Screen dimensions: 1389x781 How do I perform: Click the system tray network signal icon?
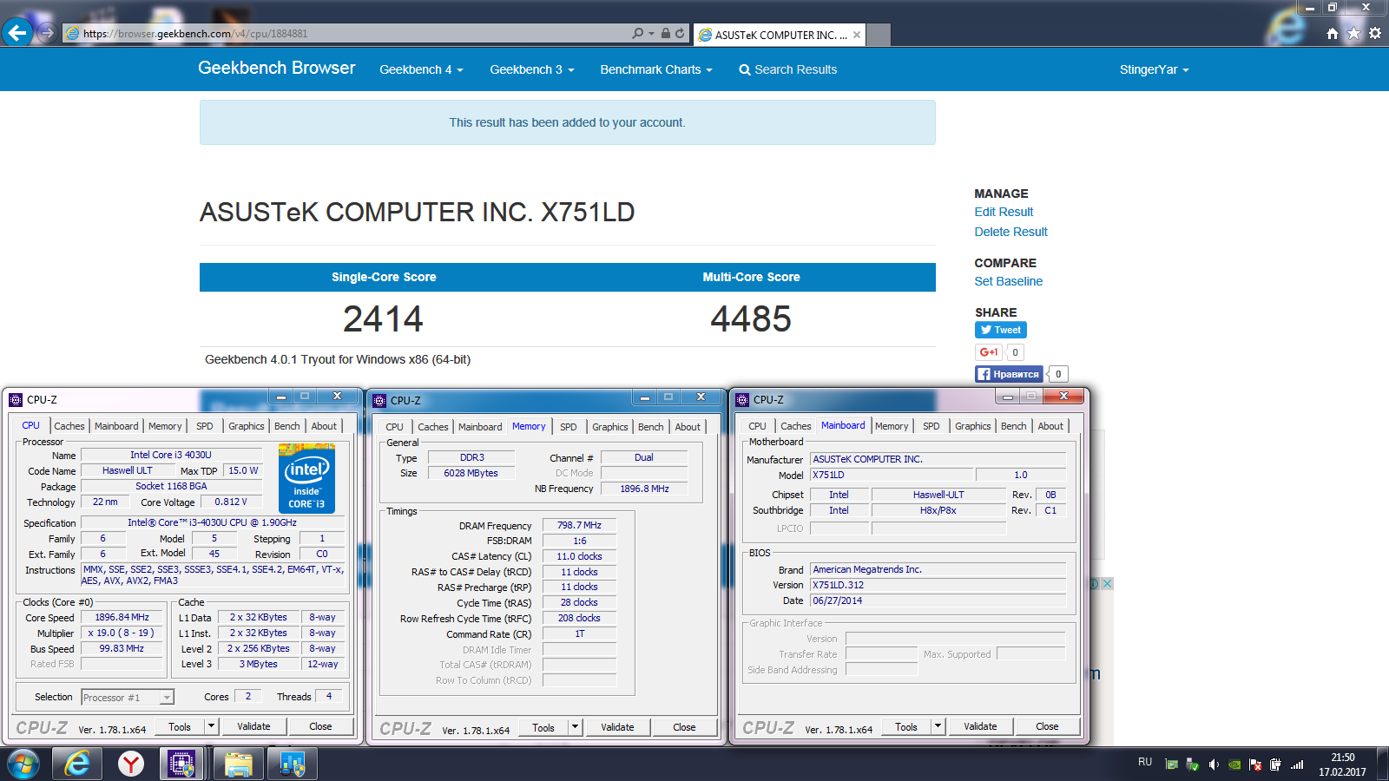[x=1297, y=765]
